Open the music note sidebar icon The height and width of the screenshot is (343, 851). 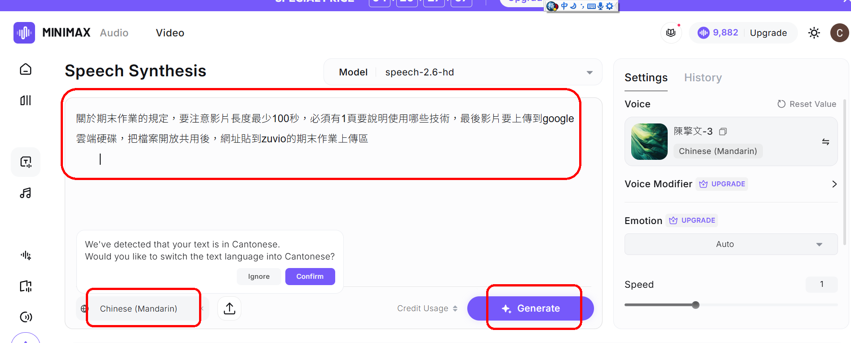pyautogui.click(x=26, y=193)
